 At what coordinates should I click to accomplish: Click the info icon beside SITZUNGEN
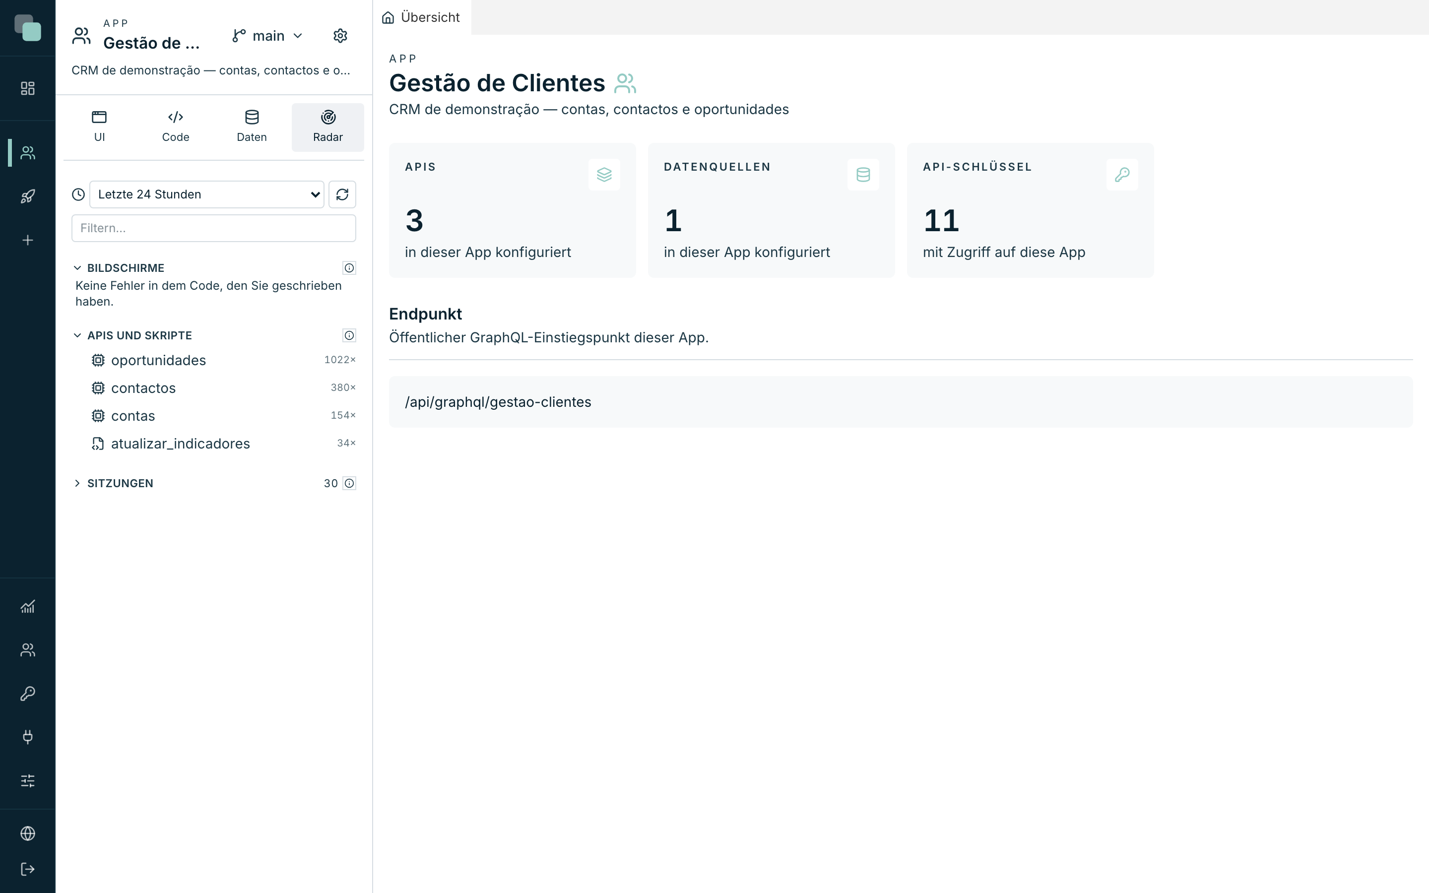350,483
